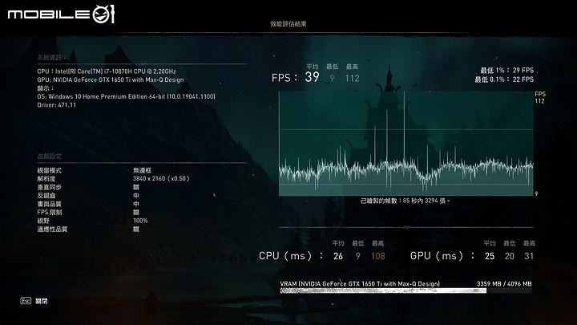Image resolution: width=577 pixels, height=325 pixels.
Task: Select the GPU average value 25
Action: tap(490, 256)
